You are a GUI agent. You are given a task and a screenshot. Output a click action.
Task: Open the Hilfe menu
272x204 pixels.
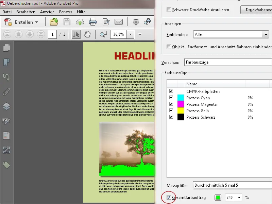[x=81, y=12]
